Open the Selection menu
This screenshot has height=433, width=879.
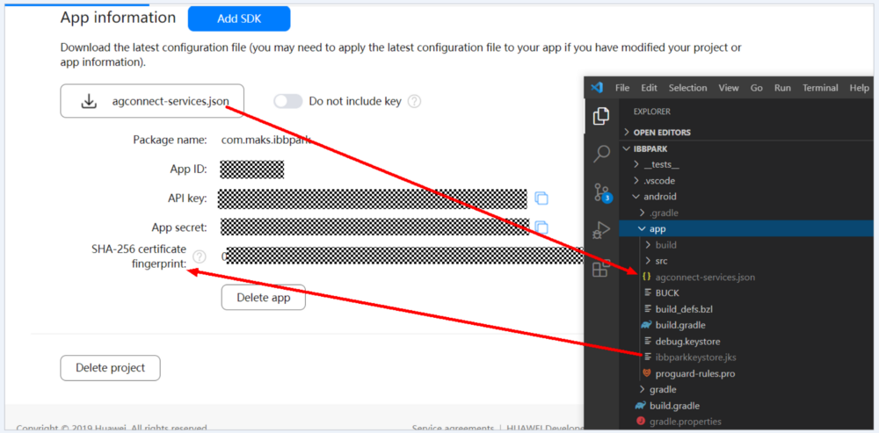[x=688, y=88]
